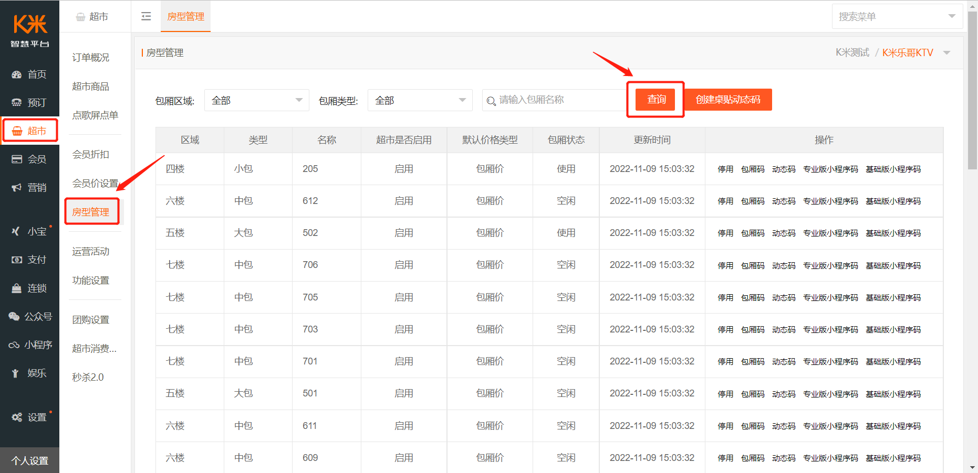Viewport: 978px width, 473px height.
Task: Open the 小程序 mini-program sidebar icon
Action: click(x=14, y=345)
